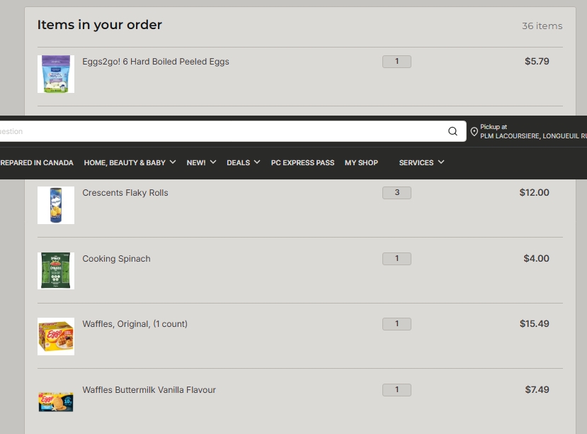Open Eggs2go! 6 Hard Boiled Peeled Eggs

tap(155, 62)
